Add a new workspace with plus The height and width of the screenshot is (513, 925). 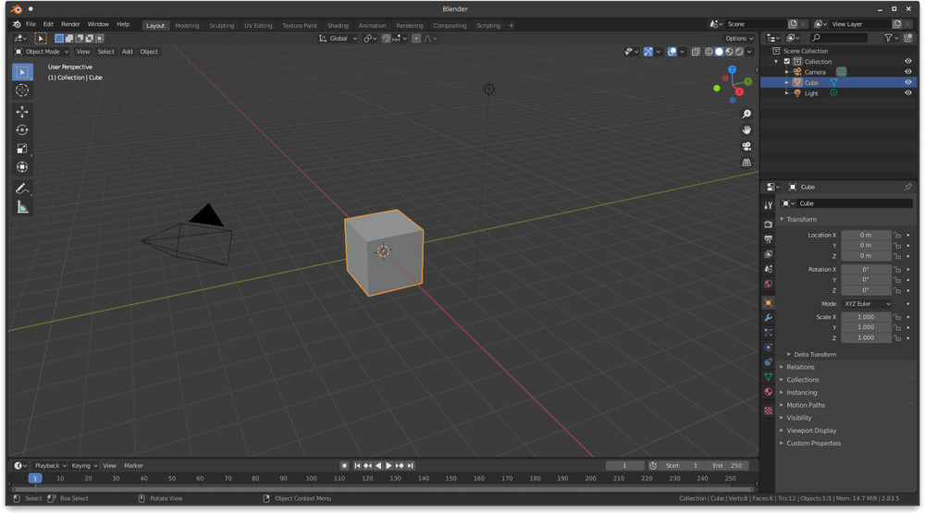(x=511, y=26)
